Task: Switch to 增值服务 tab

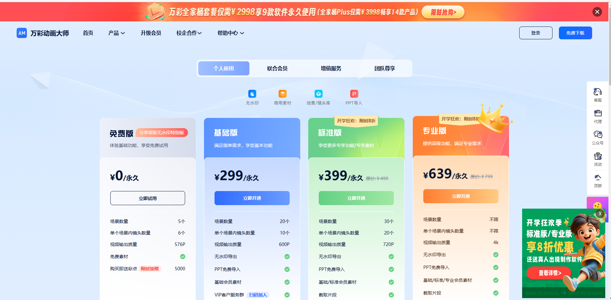Action: tap(331, 68)
